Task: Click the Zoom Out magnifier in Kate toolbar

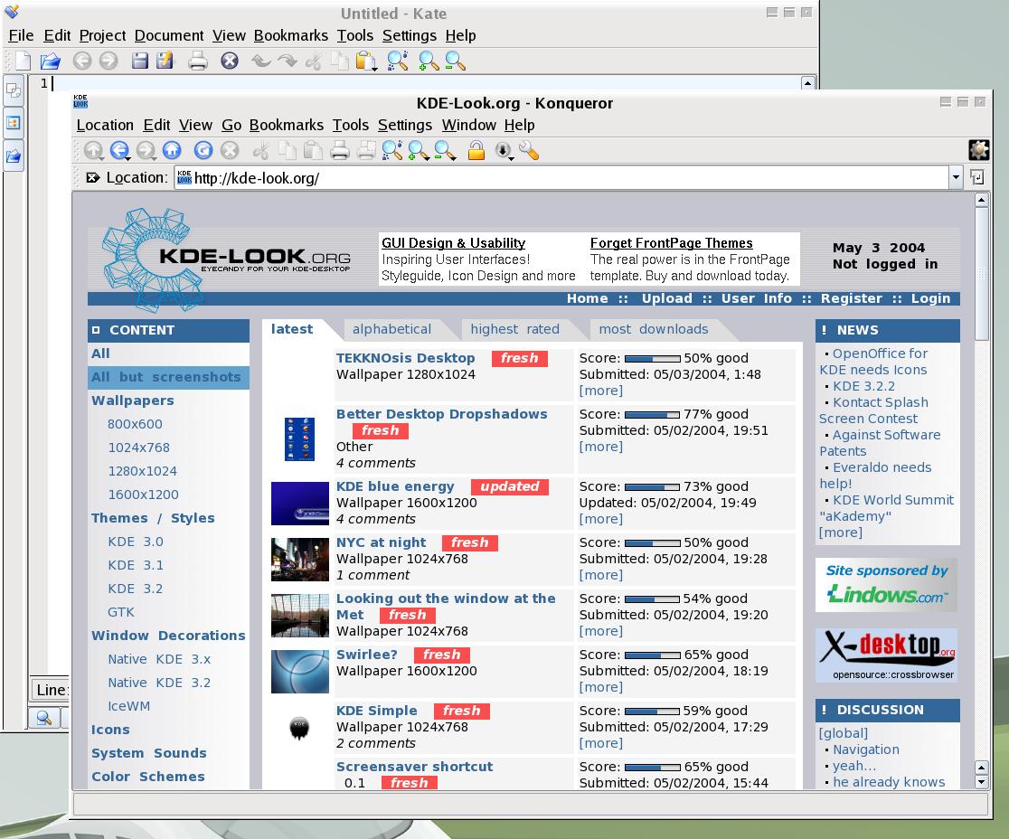Action: 455,61
